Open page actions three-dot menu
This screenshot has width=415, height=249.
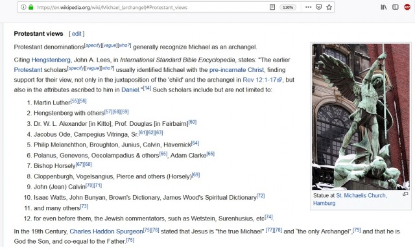[x=308, y=7]
